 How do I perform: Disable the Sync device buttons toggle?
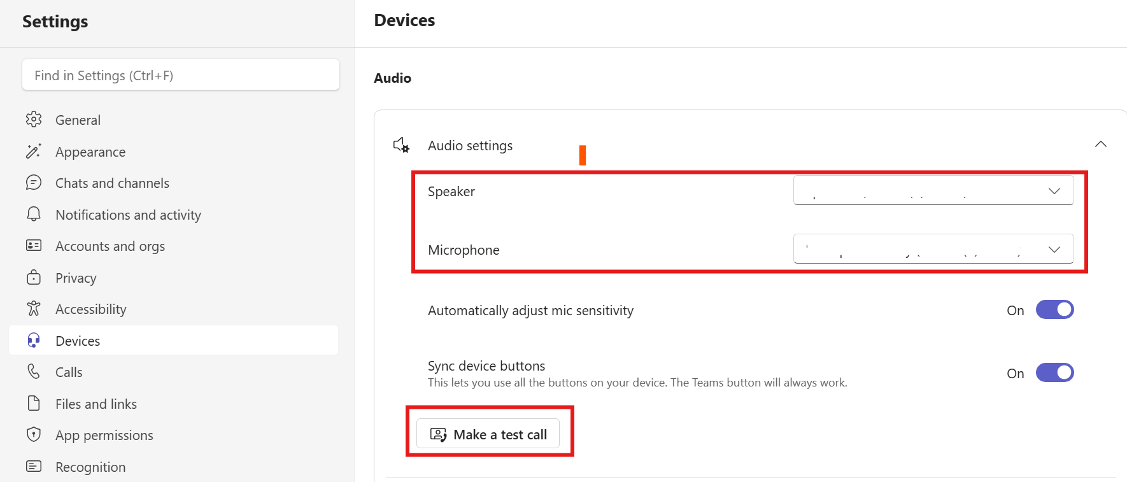[1054, 373]
